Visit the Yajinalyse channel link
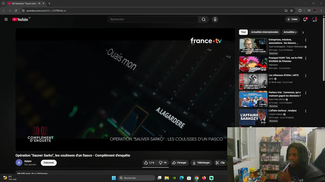The height and width of the screenshot is (182, 325). pos(273,65)
